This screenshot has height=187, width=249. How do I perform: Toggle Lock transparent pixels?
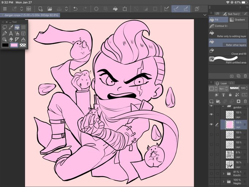[x=237, y=95]
